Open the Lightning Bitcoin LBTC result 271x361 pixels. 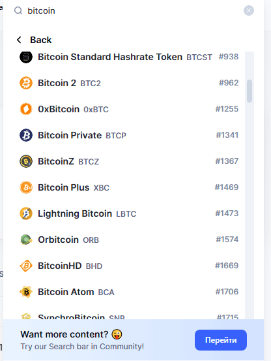coord(129,213)
